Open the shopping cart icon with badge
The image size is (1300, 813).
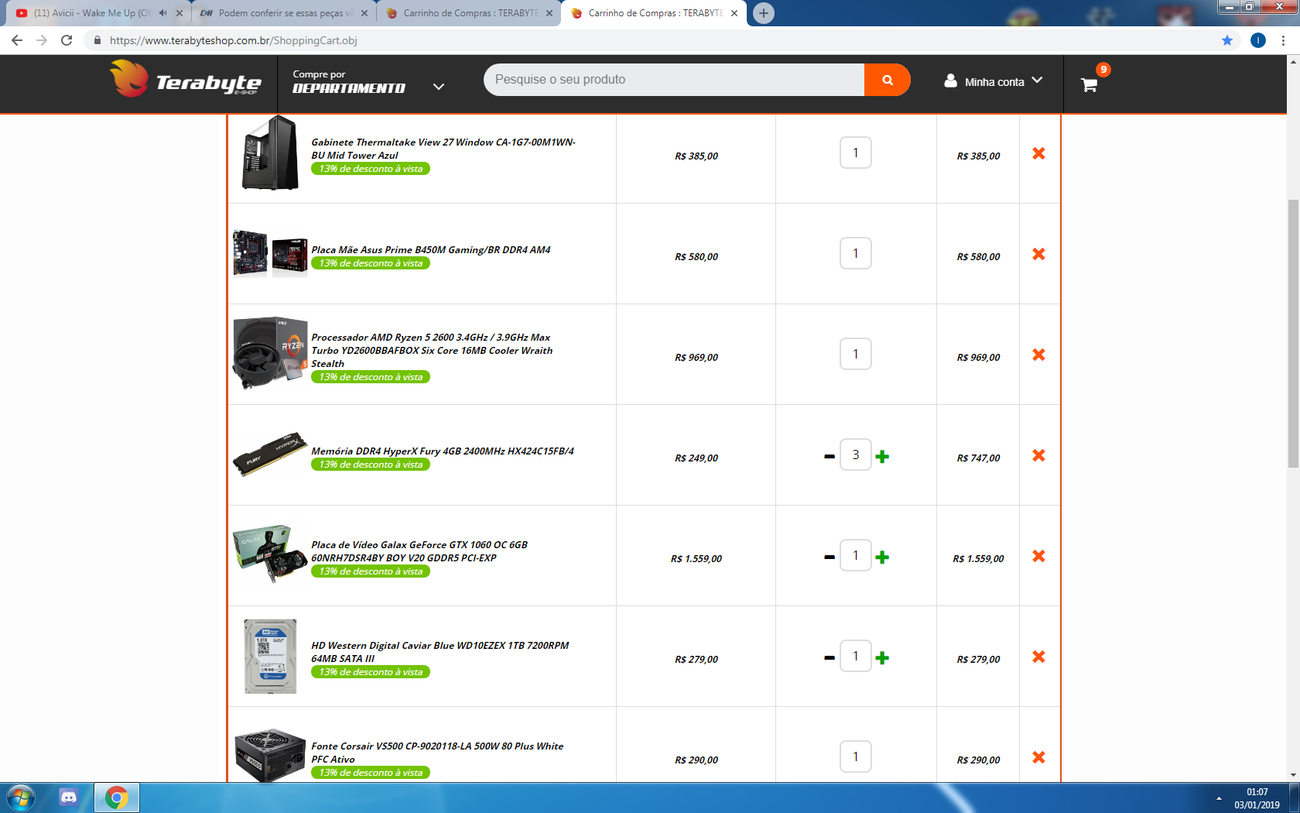[x=1090, y=84]
